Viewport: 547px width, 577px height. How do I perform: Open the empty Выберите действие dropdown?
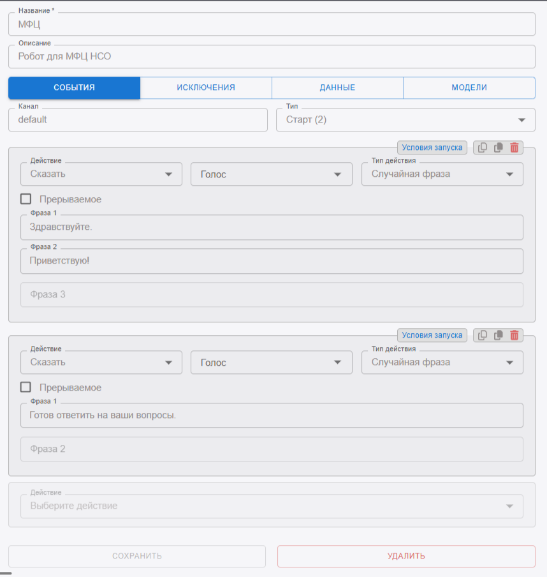click(272, 506)
